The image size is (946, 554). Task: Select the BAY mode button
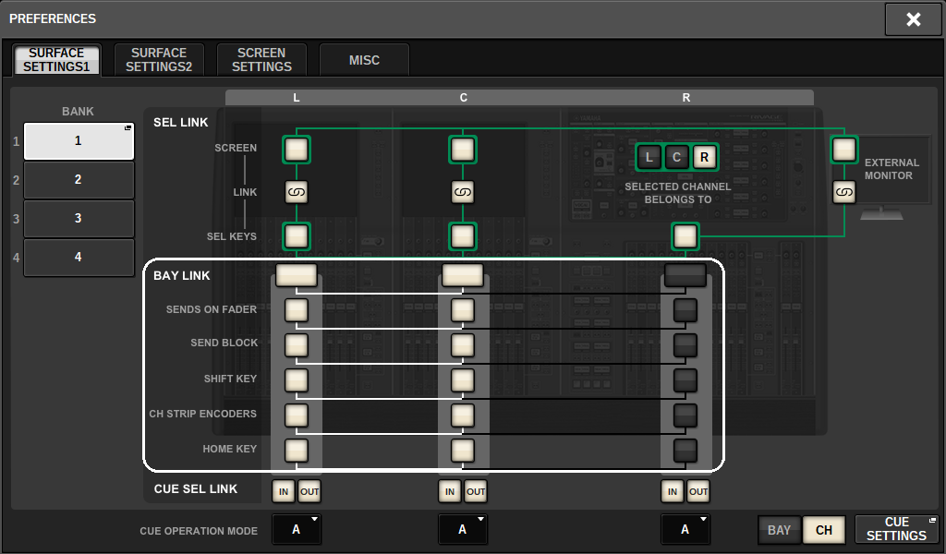pyautogui.click(x=779, y=530)
